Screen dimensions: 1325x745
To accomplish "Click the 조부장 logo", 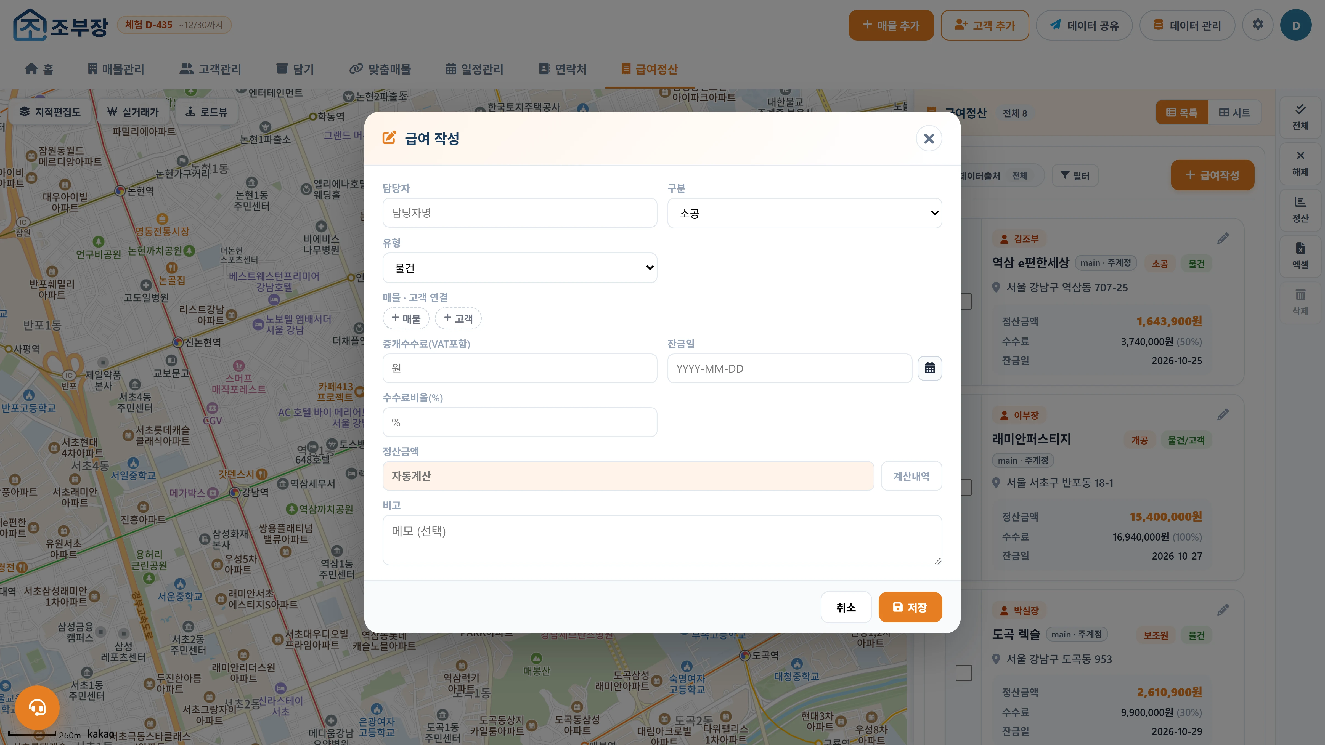I will click(x=61, y=25).
